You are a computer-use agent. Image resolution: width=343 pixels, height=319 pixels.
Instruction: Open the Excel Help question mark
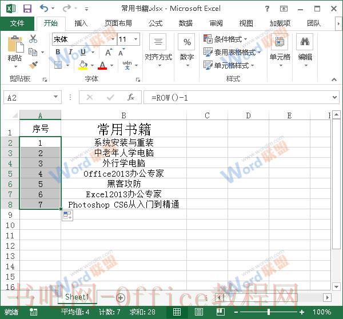point(267,9)
